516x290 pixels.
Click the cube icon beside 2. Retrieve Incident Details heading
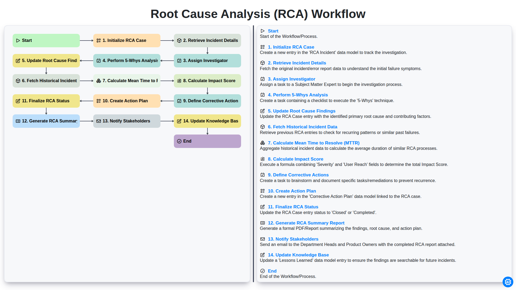tap(263, 63)
